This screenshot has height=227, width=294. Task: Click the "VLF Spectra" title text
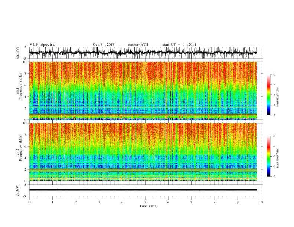click(x=42, y=45)
